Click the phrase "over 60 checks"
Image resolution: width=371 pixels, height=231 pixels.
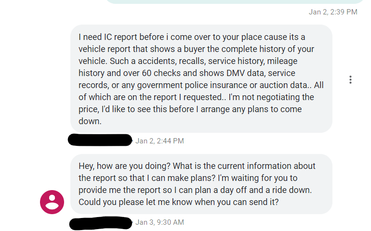click(x=142, y=73)
